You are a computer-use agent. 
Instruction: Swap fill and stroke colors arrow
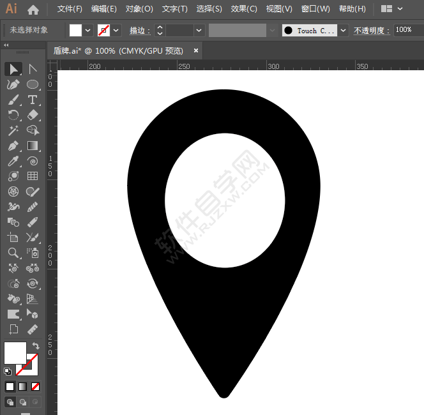click(x=36, y=345)
